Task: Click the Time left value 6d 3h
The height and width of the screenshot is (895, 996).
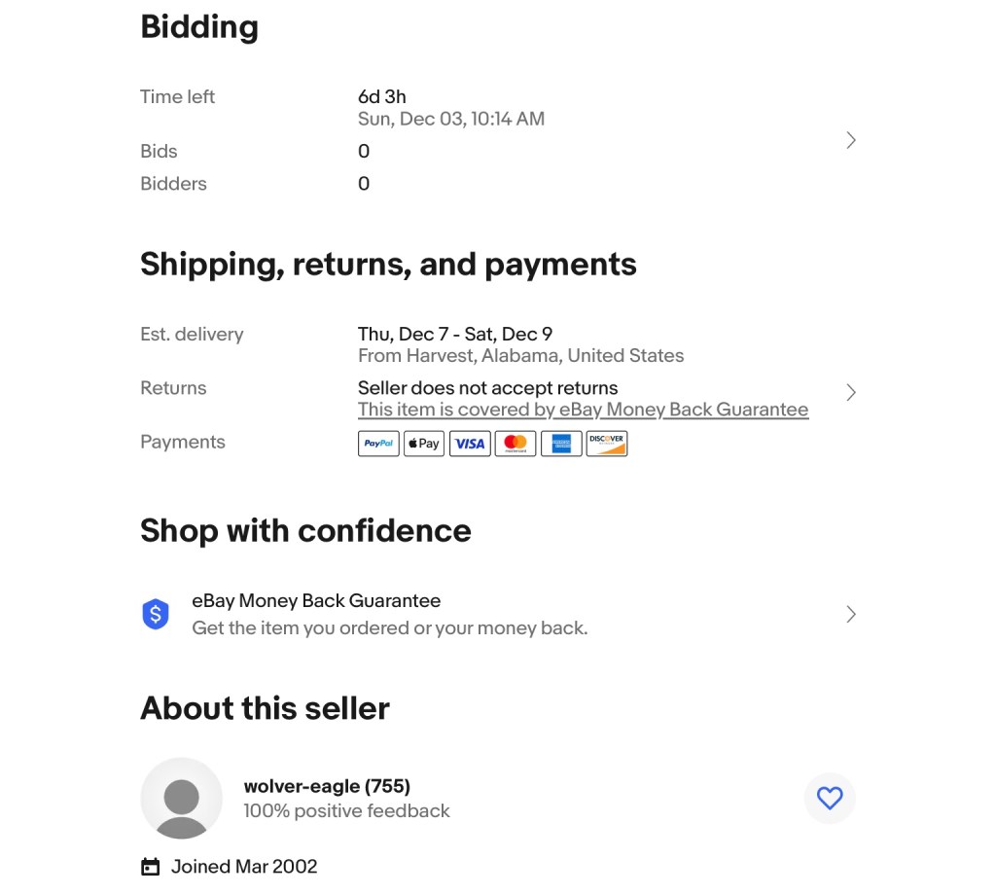Action: coord(382,96)
